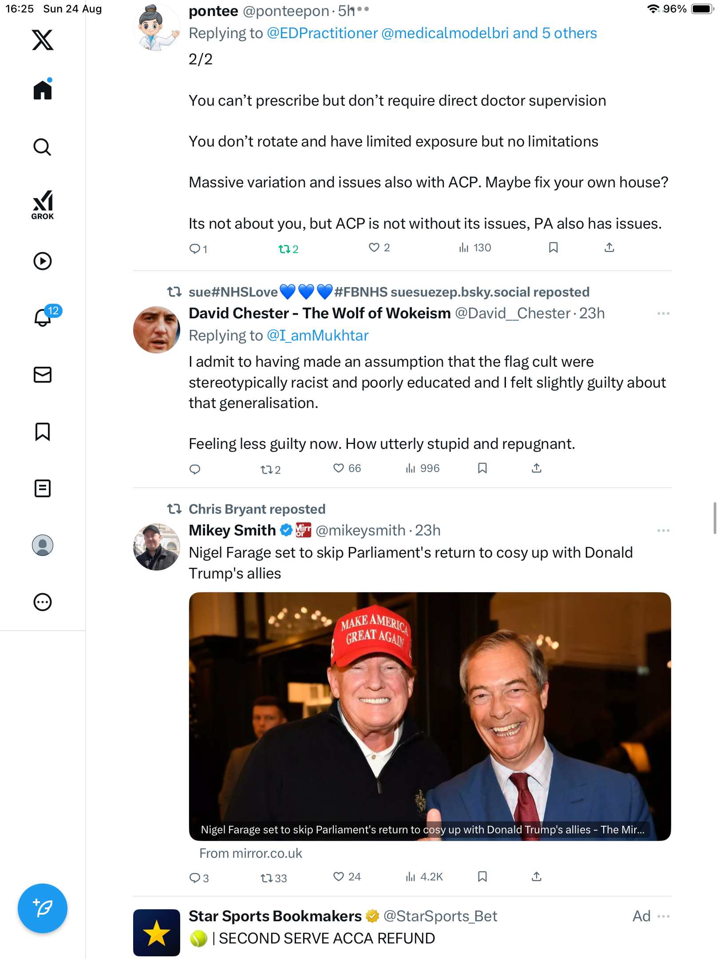This screenshot has height=959, width=719.
Task: Click the timeline scrollbar on right edge
Action: (x=715, y=518)
